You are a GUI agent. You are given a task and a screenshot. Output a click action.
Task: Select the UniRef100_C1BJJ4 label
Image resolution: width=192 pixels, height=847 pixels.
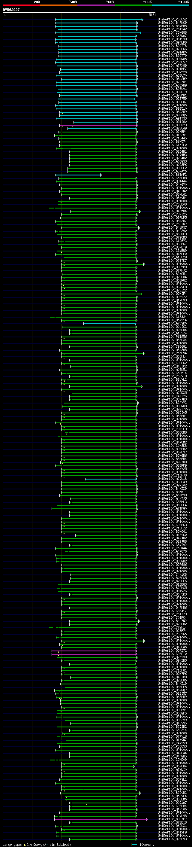click(x=172, y=317)
